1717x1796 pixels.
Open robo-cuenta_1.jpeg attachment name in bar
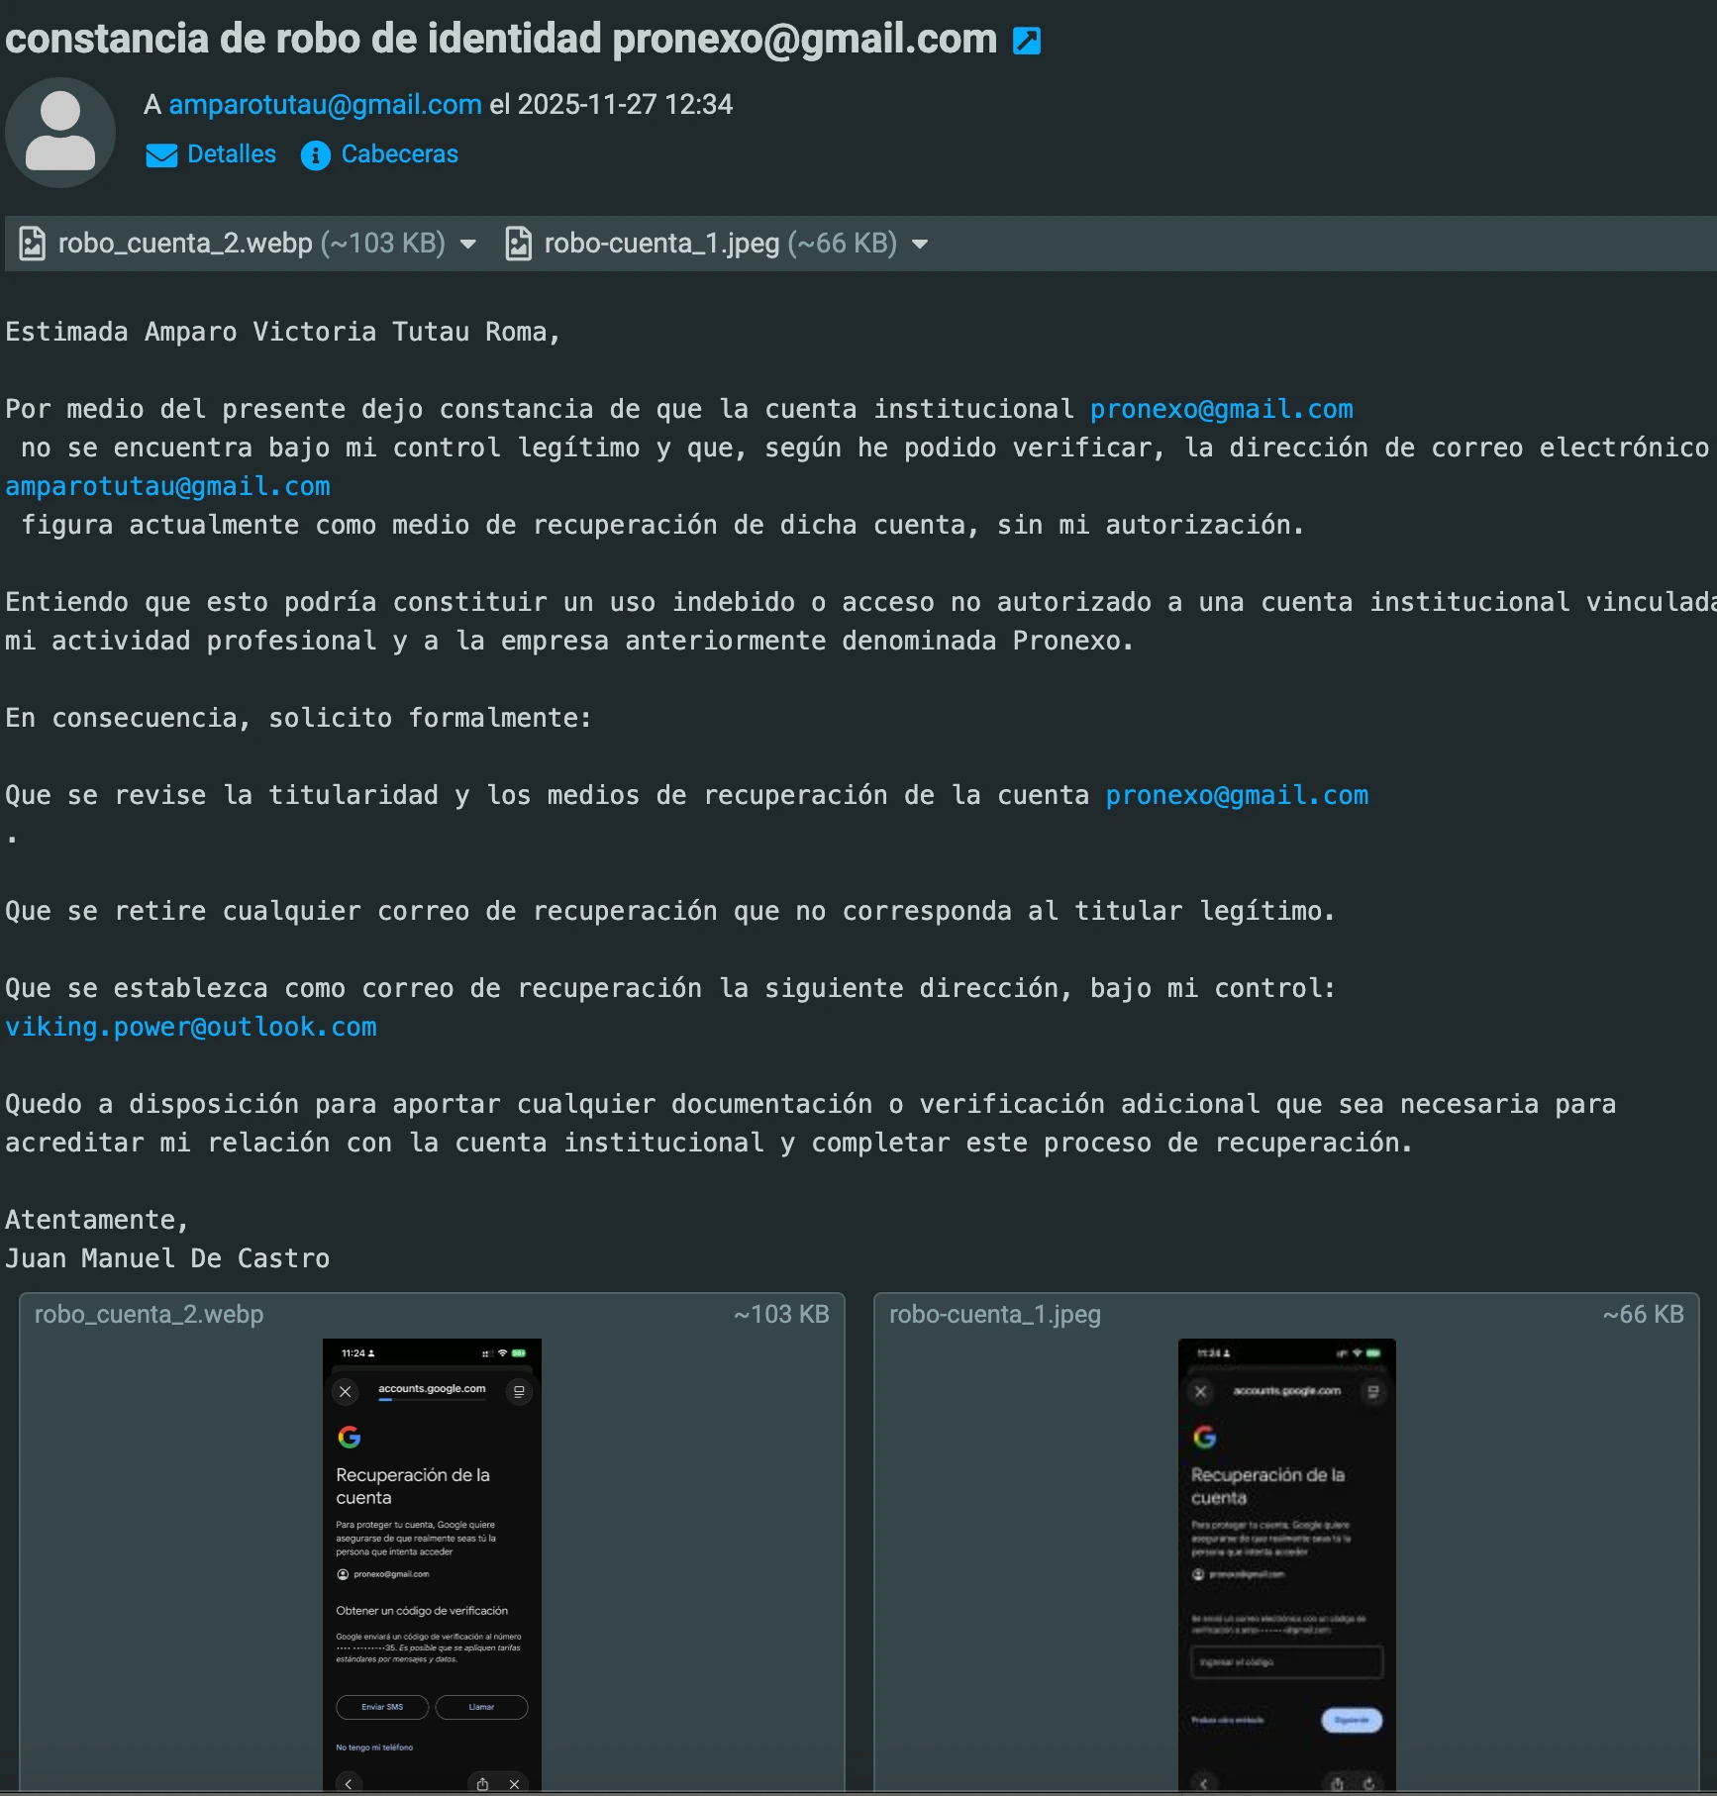pos(661,244)
